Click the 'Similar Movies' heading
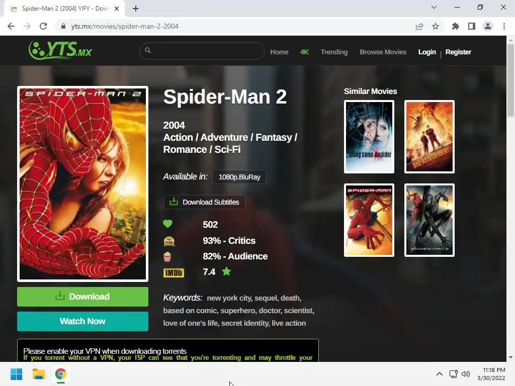This screenshot has height=386, width=515. tap(371, 91)
